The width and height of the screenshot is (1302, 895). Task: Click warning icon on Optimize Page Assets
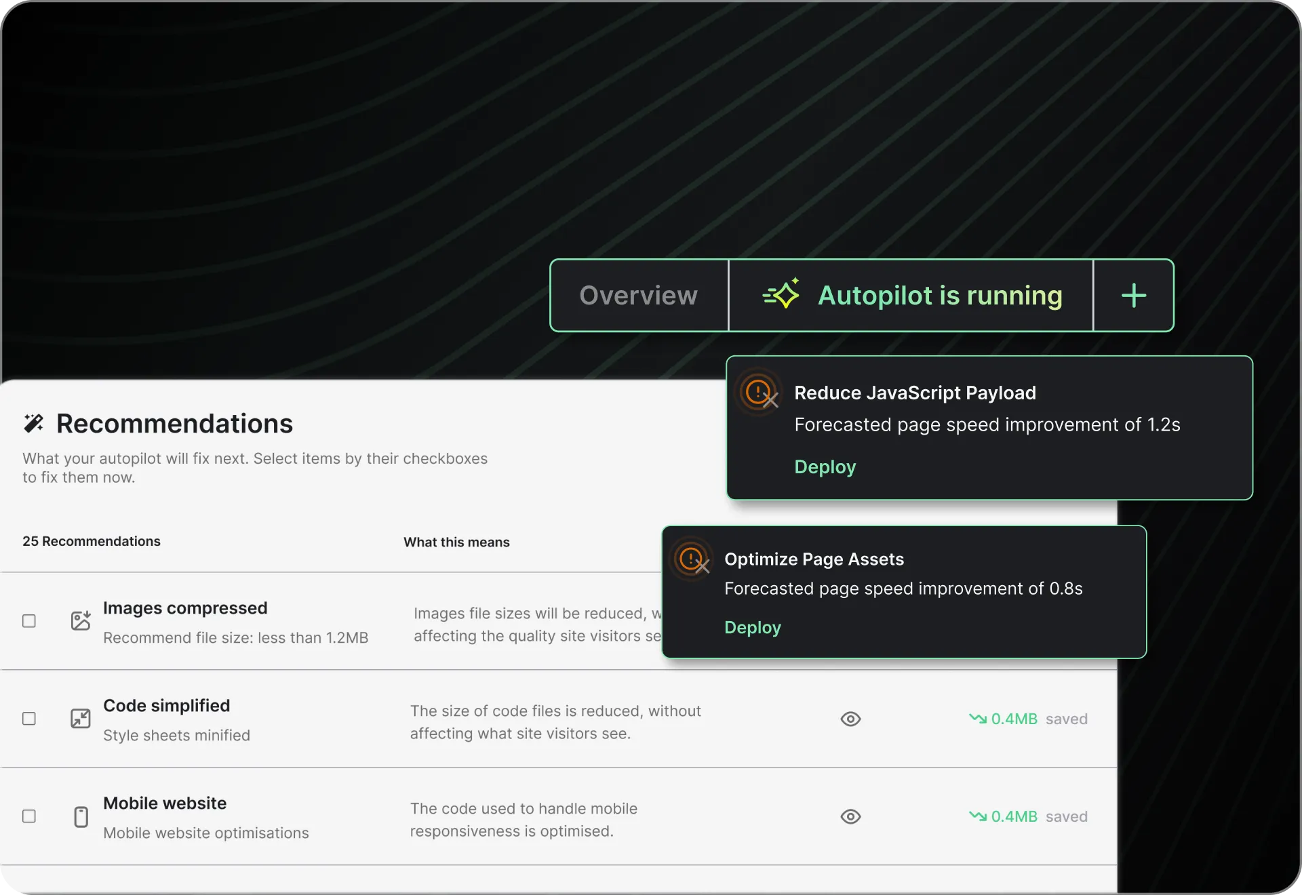pyautogui.click(x=692, y=559)
